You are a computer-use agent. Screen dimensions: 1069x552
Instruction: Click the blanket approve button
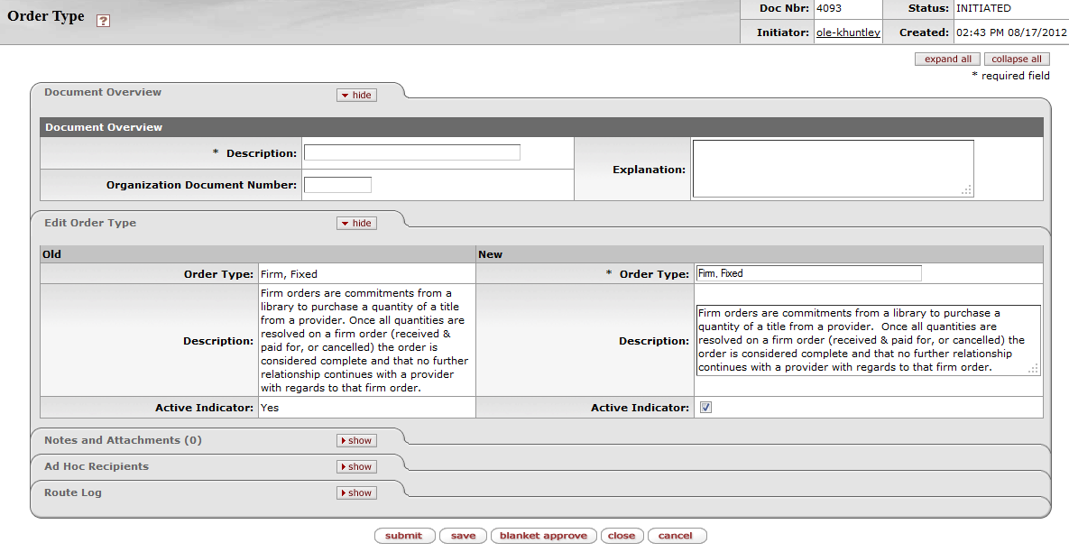[543, 536]
